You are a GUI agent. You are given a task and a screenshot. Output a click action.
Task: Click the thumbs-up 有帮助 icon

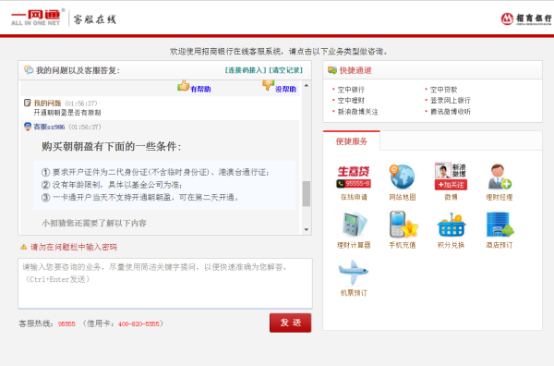[x=184, y=86]
